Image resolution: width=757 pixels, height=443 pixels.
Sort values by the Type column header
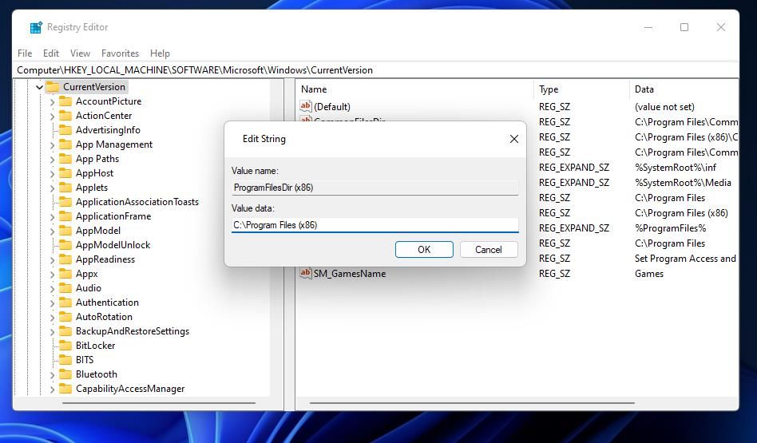tap(581, 89)
